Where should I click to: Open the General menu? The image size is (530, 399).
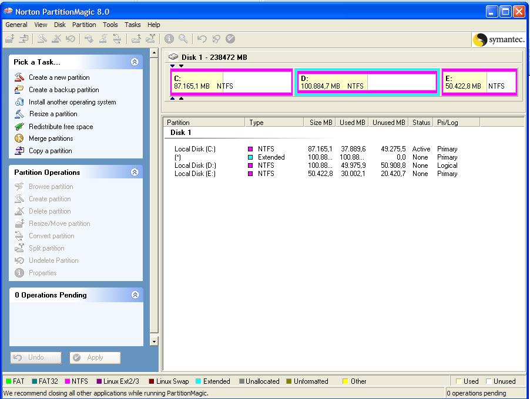[x=16, y=25]
